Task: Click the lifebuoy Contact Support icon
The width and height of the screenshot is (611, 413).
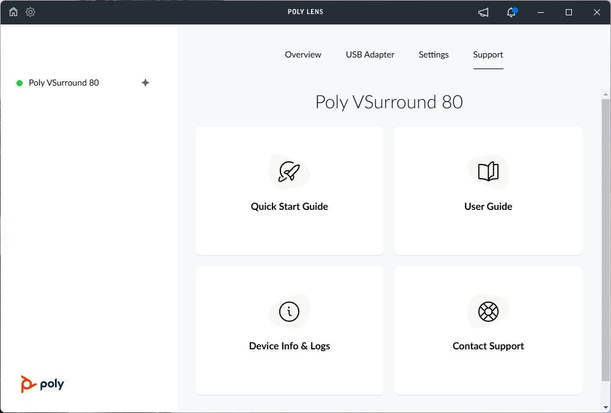Action: tap(488, 311)
